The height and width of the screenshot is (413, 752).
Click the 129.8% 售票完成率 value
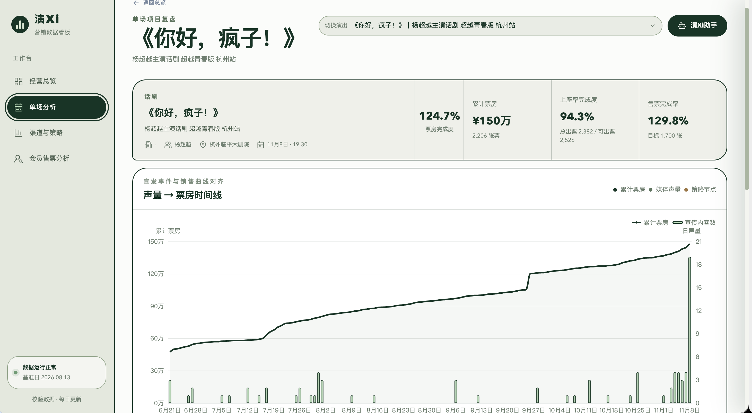pyautogui.click(x=668, y=120)
